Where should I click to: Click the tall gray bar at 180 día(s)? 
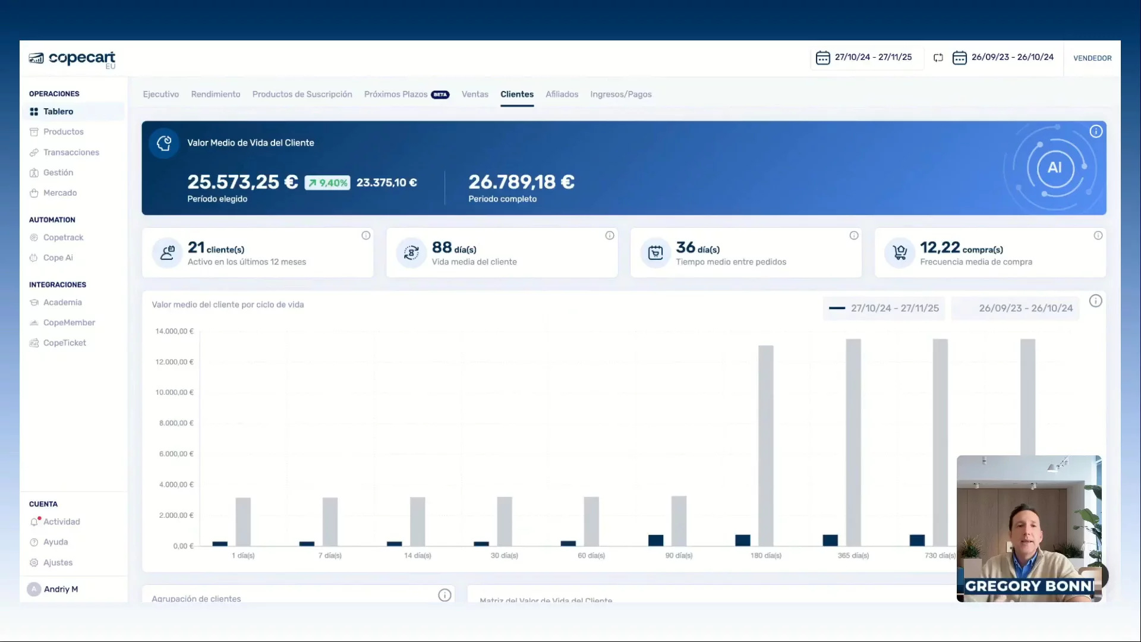765,445
